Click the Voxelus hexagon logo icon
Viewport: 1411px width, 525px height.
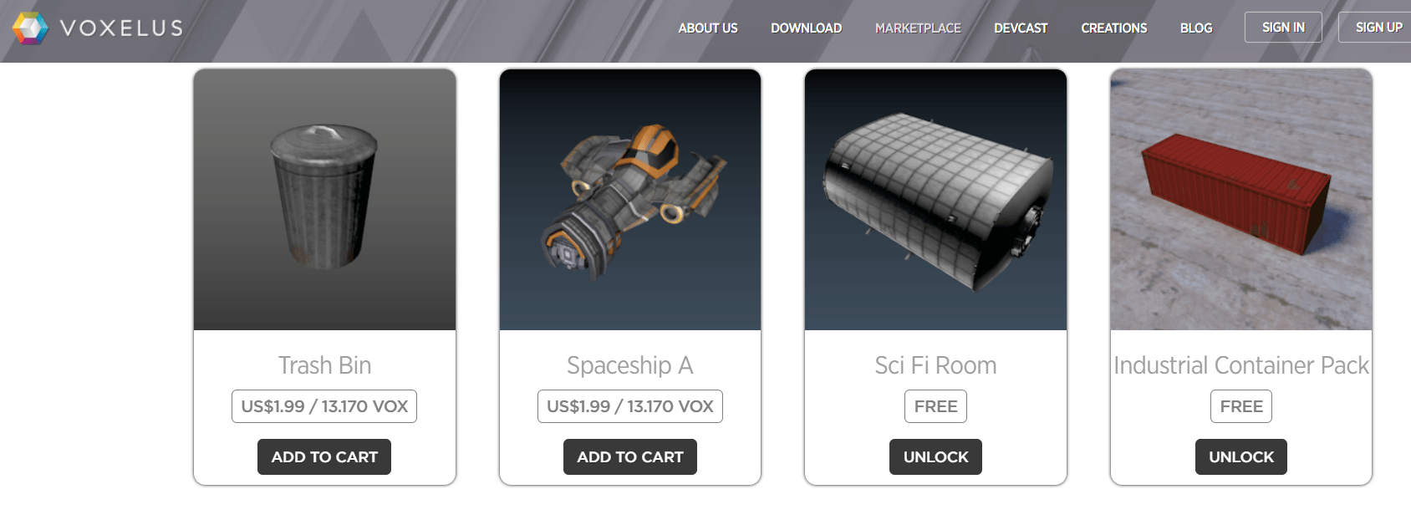(31, 28)
